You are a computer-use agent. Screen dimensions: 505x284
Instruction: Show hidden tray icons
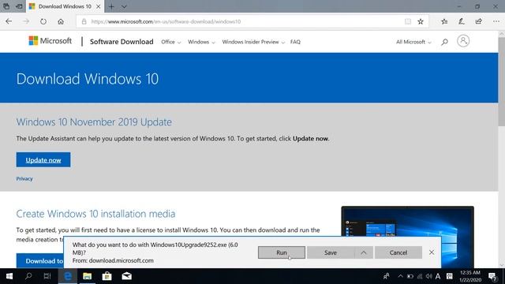coord(400,276)
